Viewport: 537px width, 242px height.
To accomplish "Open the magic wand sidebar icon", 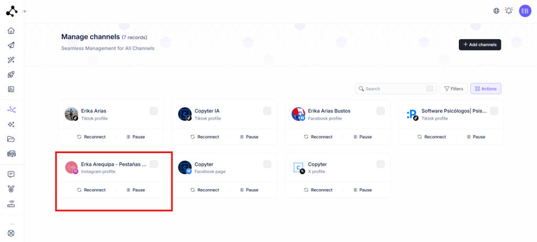I will [11, 60].
